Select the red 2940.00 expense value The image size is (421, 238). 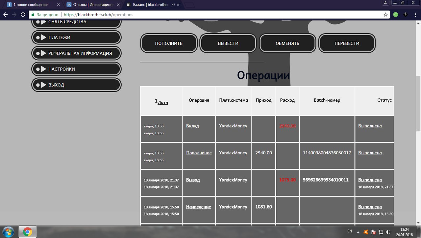(287, 126)
